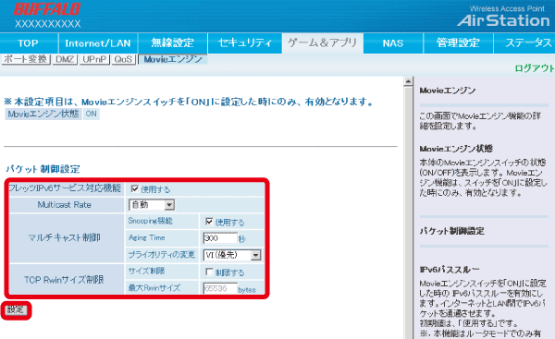
Task: Click the AirStation logo
Action: click(504, 21)
